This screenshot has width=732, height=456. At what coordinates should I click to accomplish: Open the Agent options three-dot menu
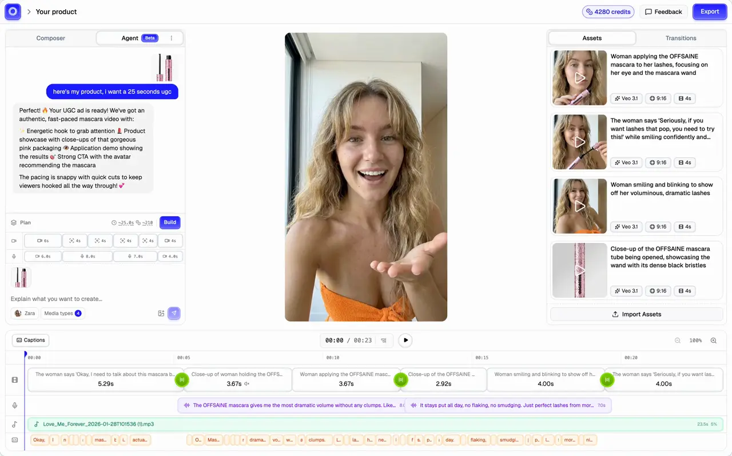pyautogui.click(x=172, y=38)
